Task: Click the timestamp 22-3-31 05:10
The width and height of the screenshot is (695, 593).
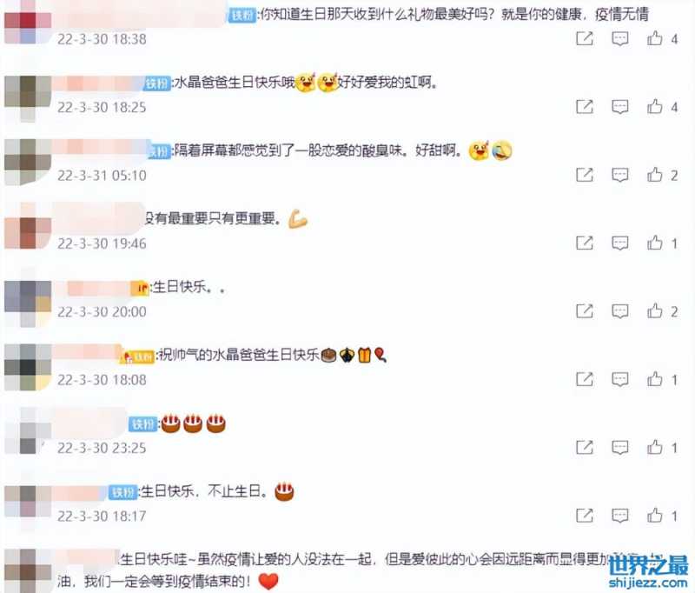Action: point(102,176)
